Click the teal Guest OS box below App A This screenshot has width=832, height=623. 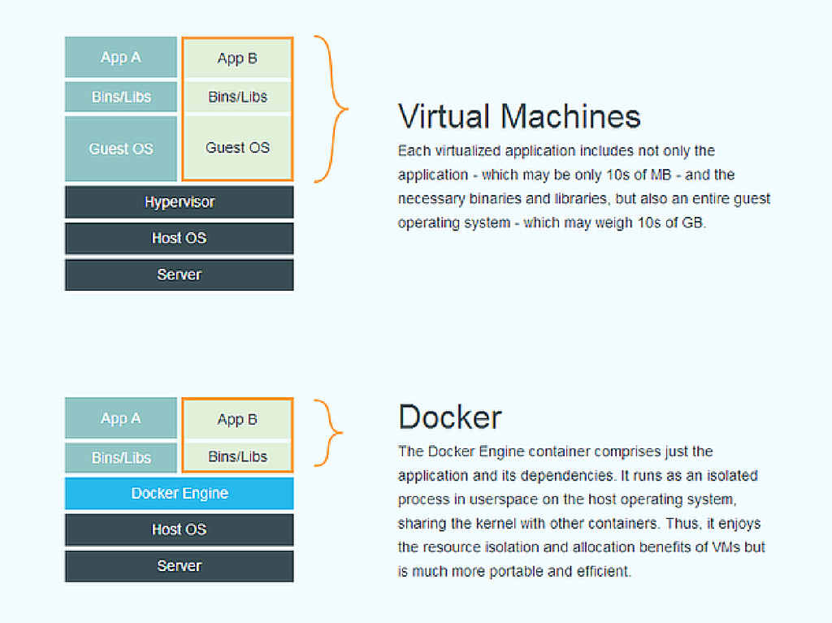point(121,149)
